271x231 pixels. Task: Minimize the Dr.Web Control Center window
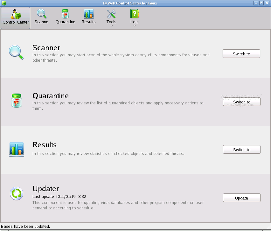(256, 3)
